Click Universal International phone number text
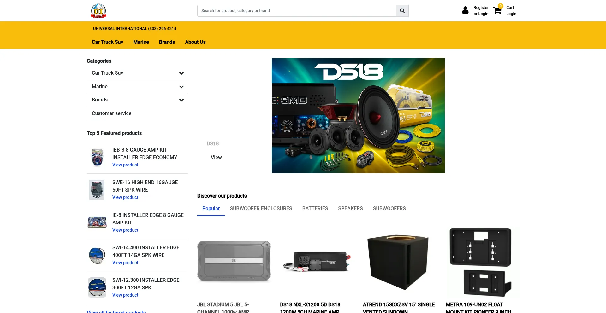The height and width of the screenshot is (313, 606). [x=135, y=29]
